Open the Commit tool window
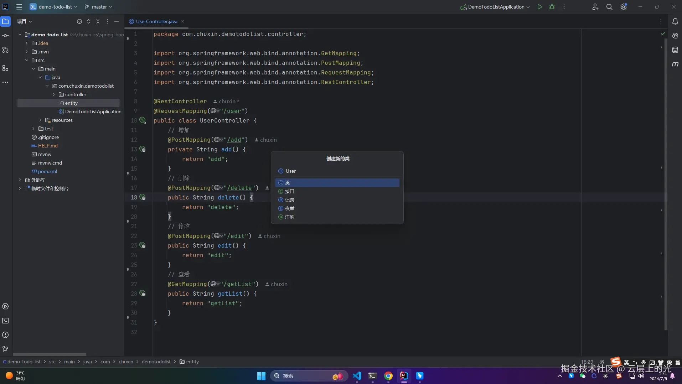 pyautogui.click(x=5, y=36)
